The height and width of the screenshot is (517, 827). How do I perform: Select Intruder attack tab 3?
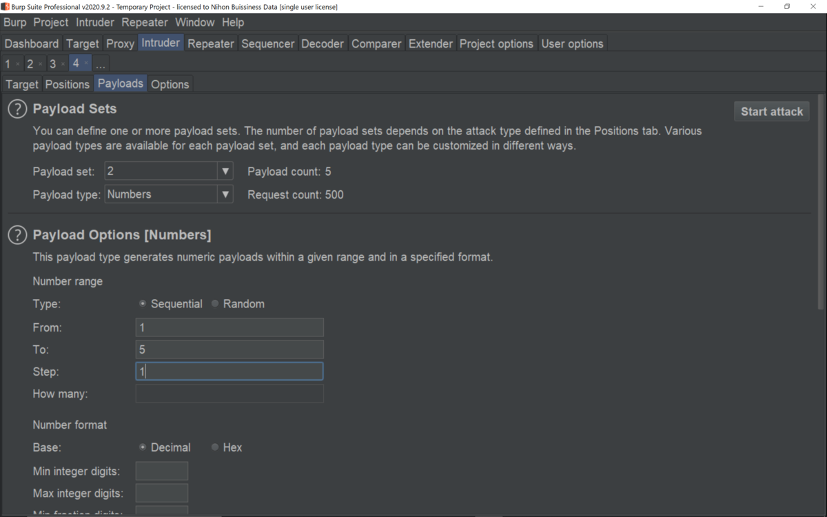[52, 64]
